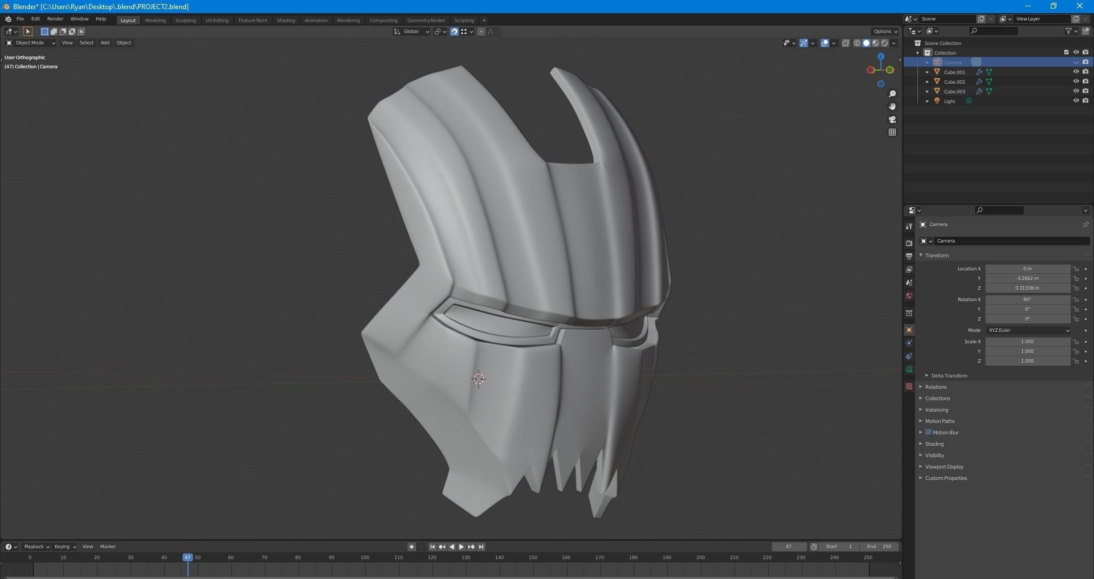Switch to the Modeling workspace tab
The height and width of the screenshot is (579, 1094).
click(155, 20)
